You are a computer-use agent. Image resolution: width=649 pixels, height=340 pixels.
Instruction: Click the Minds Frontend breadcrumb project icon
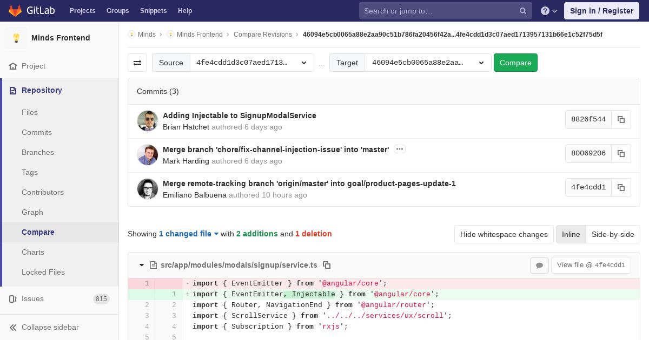(170, 35)
